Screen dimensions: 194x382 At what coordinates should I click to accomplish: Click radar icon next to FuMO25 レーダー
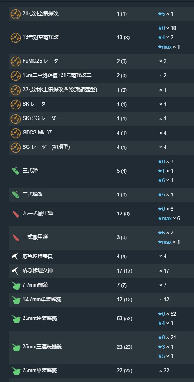pyautogui.click(x=16, y=61)
